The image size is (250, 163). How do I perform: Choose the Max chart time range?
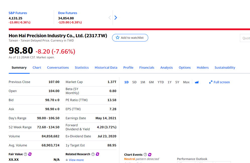click(186, 82)
